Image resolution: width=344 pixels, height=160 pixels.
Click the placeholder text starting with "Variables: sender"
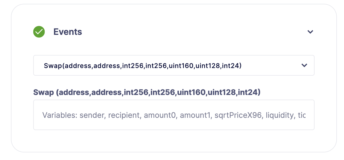coord(174,115)
